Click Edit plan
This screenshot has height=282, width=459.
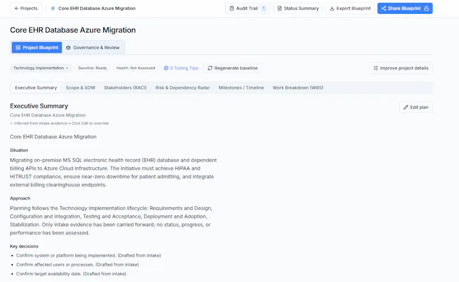pos(416,107)
